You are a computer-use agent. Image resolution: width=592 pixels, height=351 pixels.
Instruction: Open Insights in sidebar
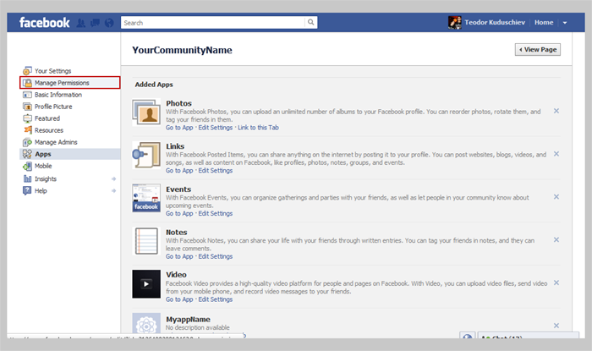coord(46,179)
